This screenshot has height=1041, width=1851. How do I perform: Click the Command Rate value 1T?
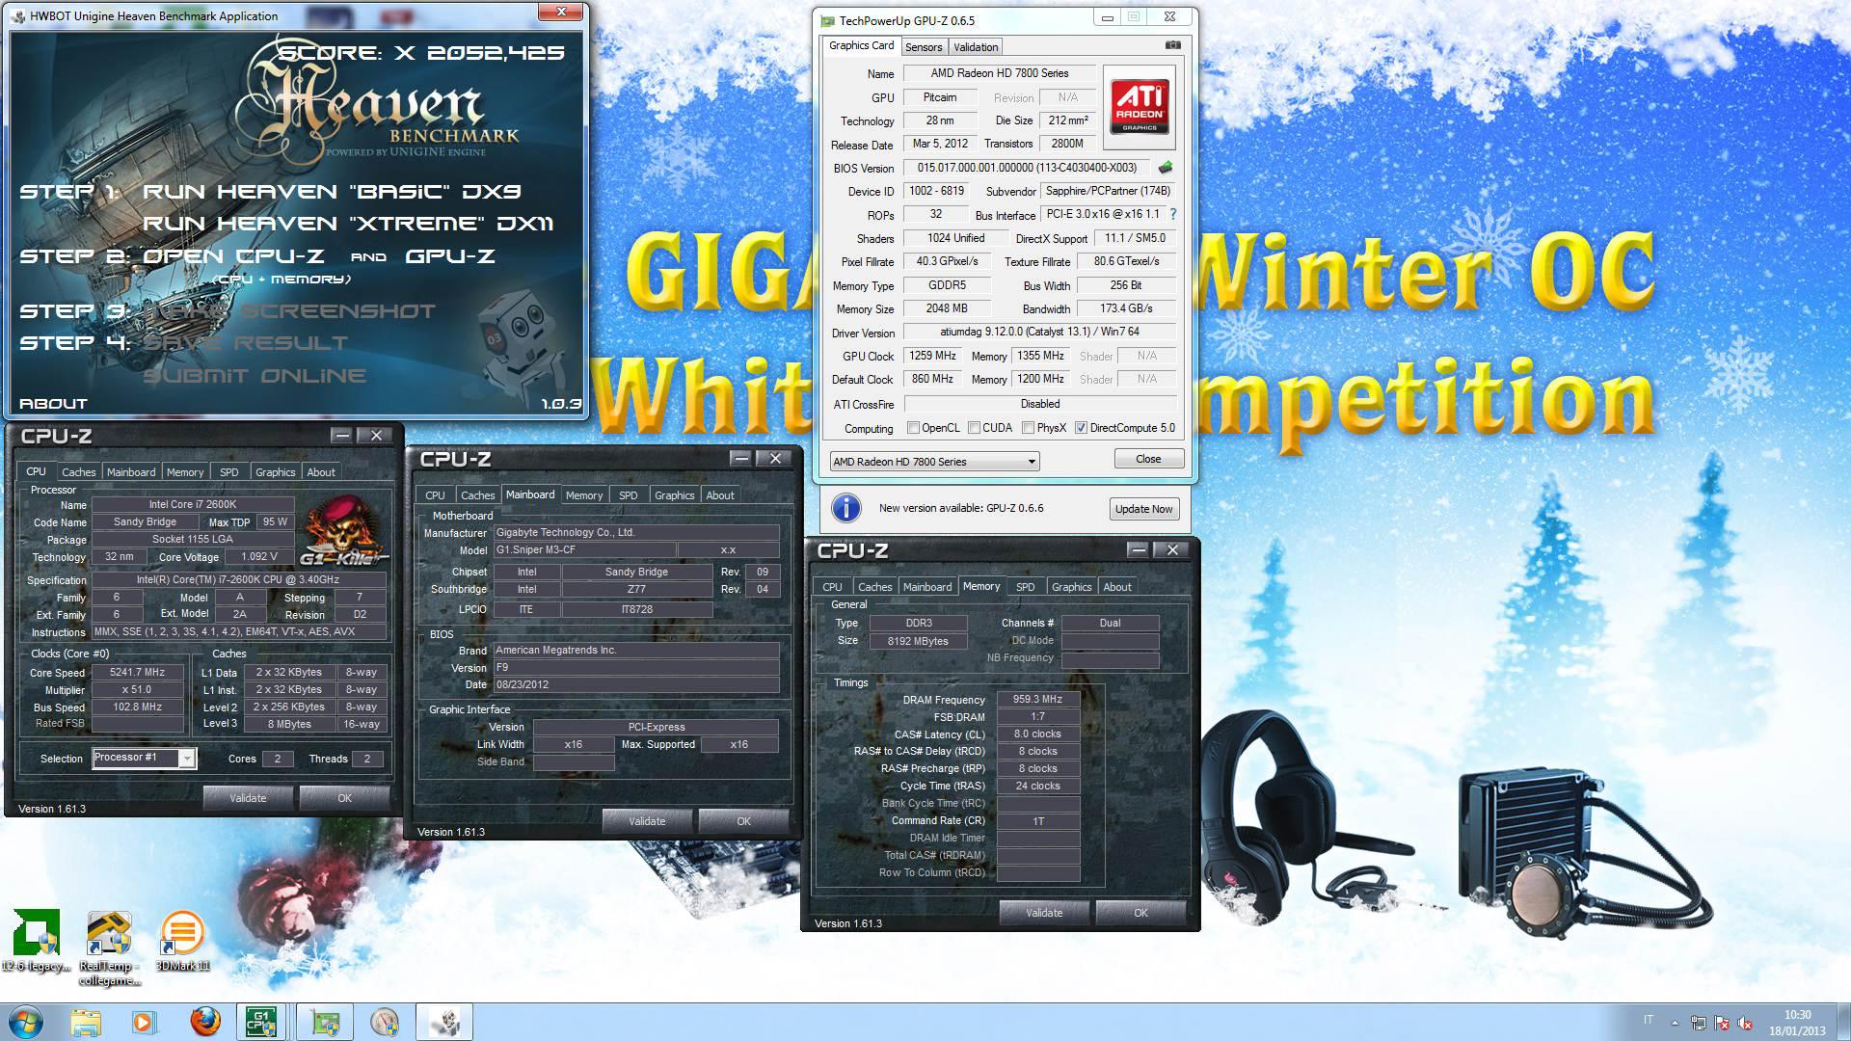(1037, 821)
